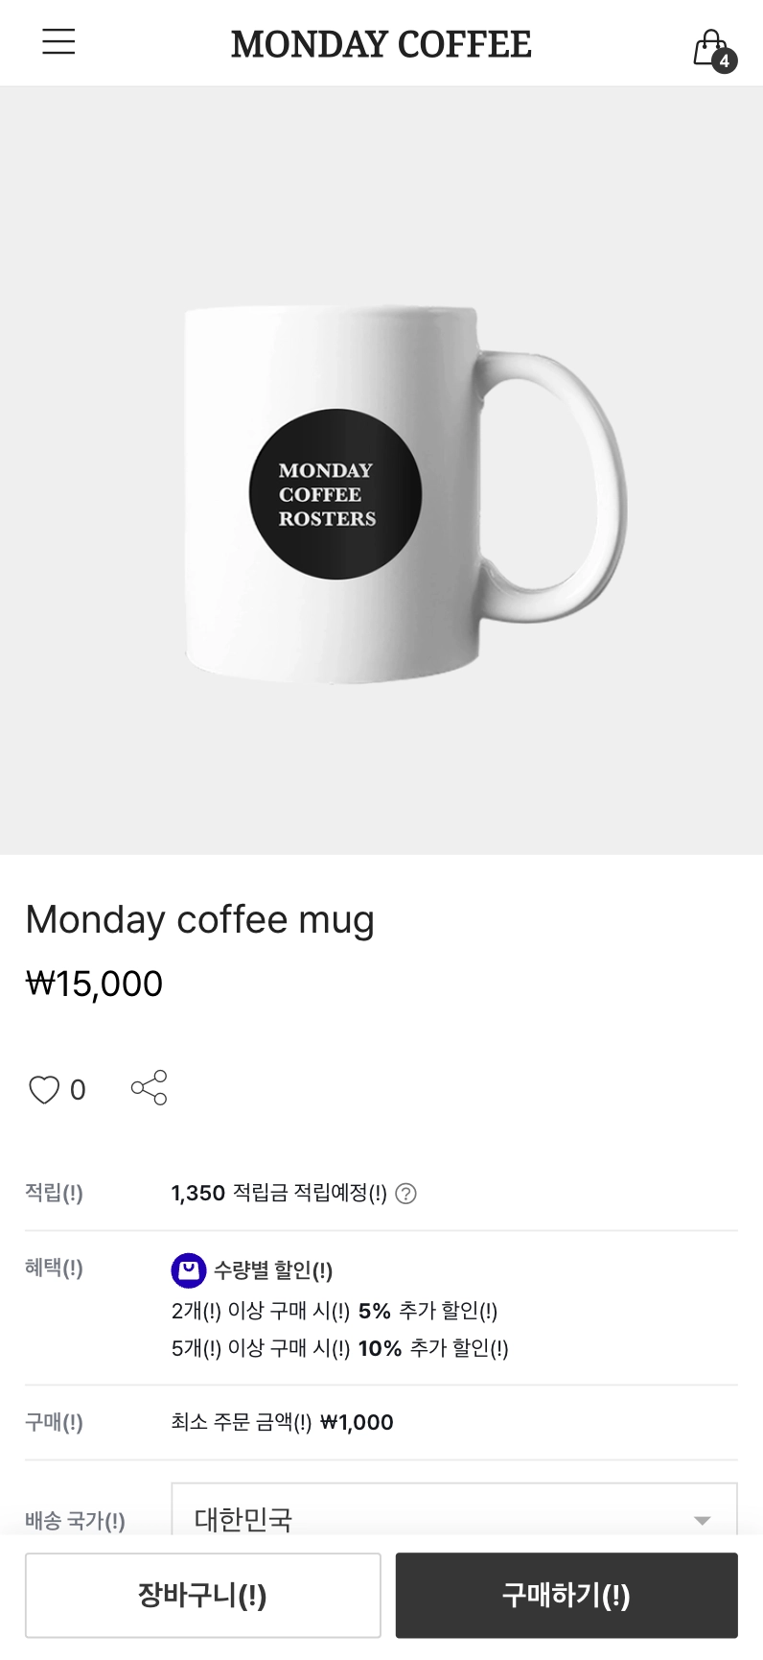Click the purple 수량별 할인 bag icon
The width and height of the screenshot is (763, 1660).
[189, 1270]
